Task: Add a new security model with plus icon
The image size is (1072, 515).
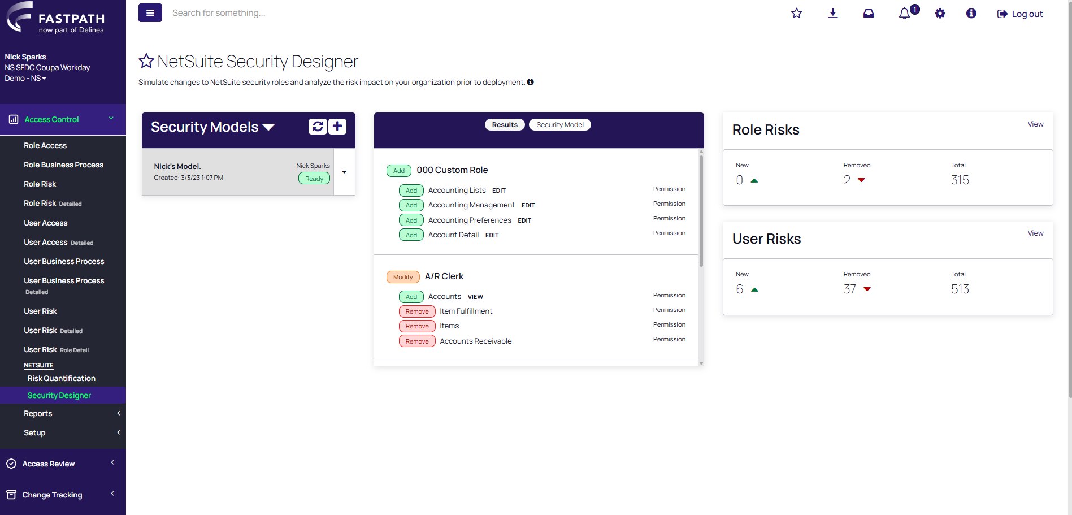Action: 337,126
